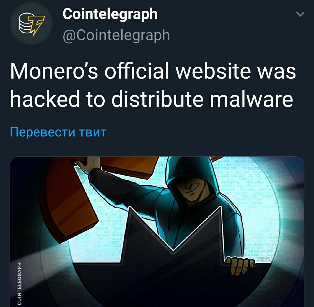The image size is (314, 307).
Task: Tap the word 'твит' in translate link
Action: click(92, 132)
